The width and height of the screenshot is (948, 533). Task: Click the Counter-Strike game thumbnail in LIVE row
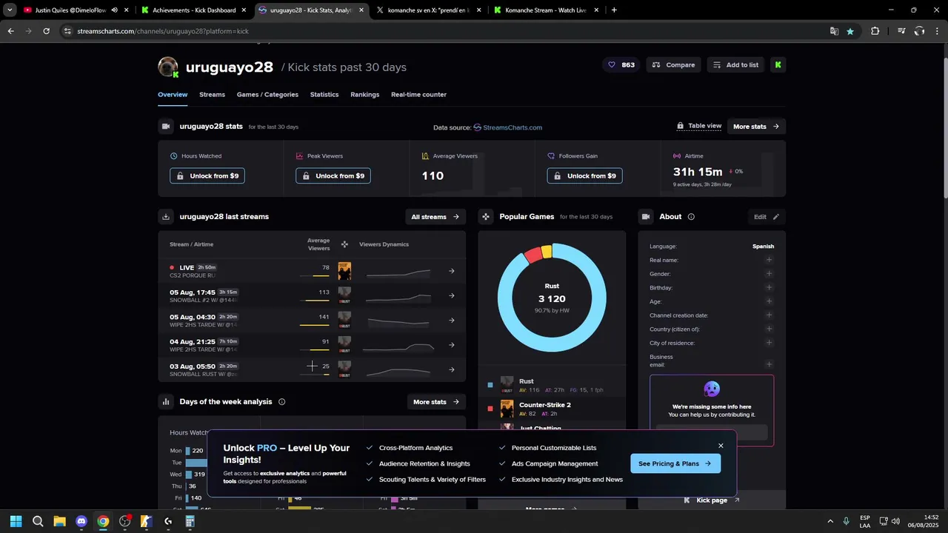click(344, 271)
